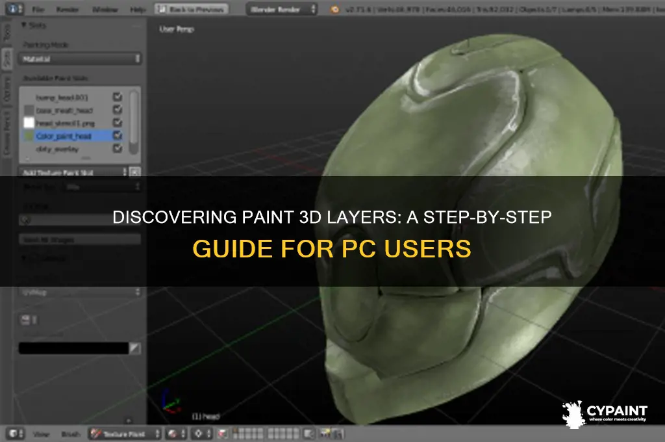Click the User Persp view label

click(x=177, y=29)
